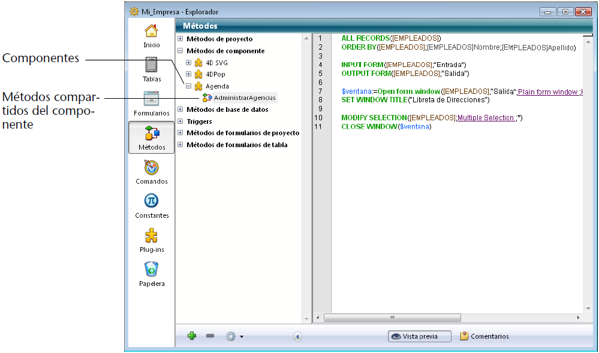The image size is (599, 353).
Task: Open the gear options dropdown
Action: 234,336
